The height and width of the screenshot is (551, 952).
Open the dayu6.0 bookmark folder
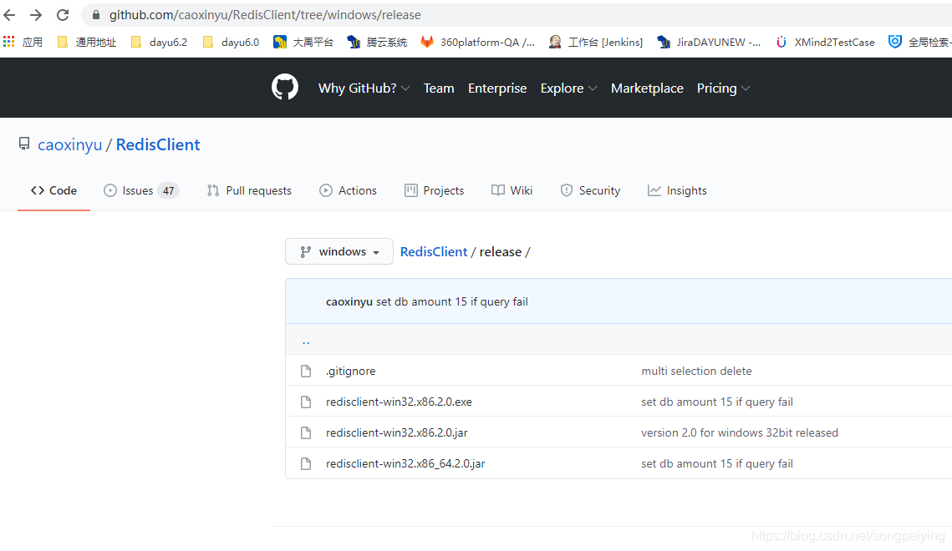click(x=231, y=42)
